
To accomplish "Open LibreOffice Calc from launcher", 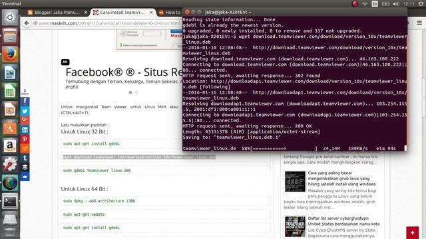I will tap(10, 91).
